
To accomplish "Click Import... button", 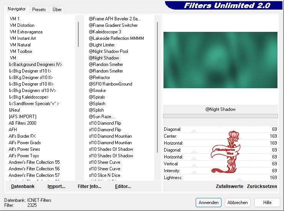I will [56, 186].
